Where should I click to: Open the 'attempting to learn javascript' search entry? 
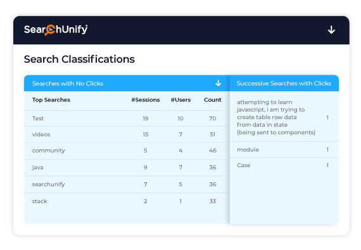coord(284,117)
